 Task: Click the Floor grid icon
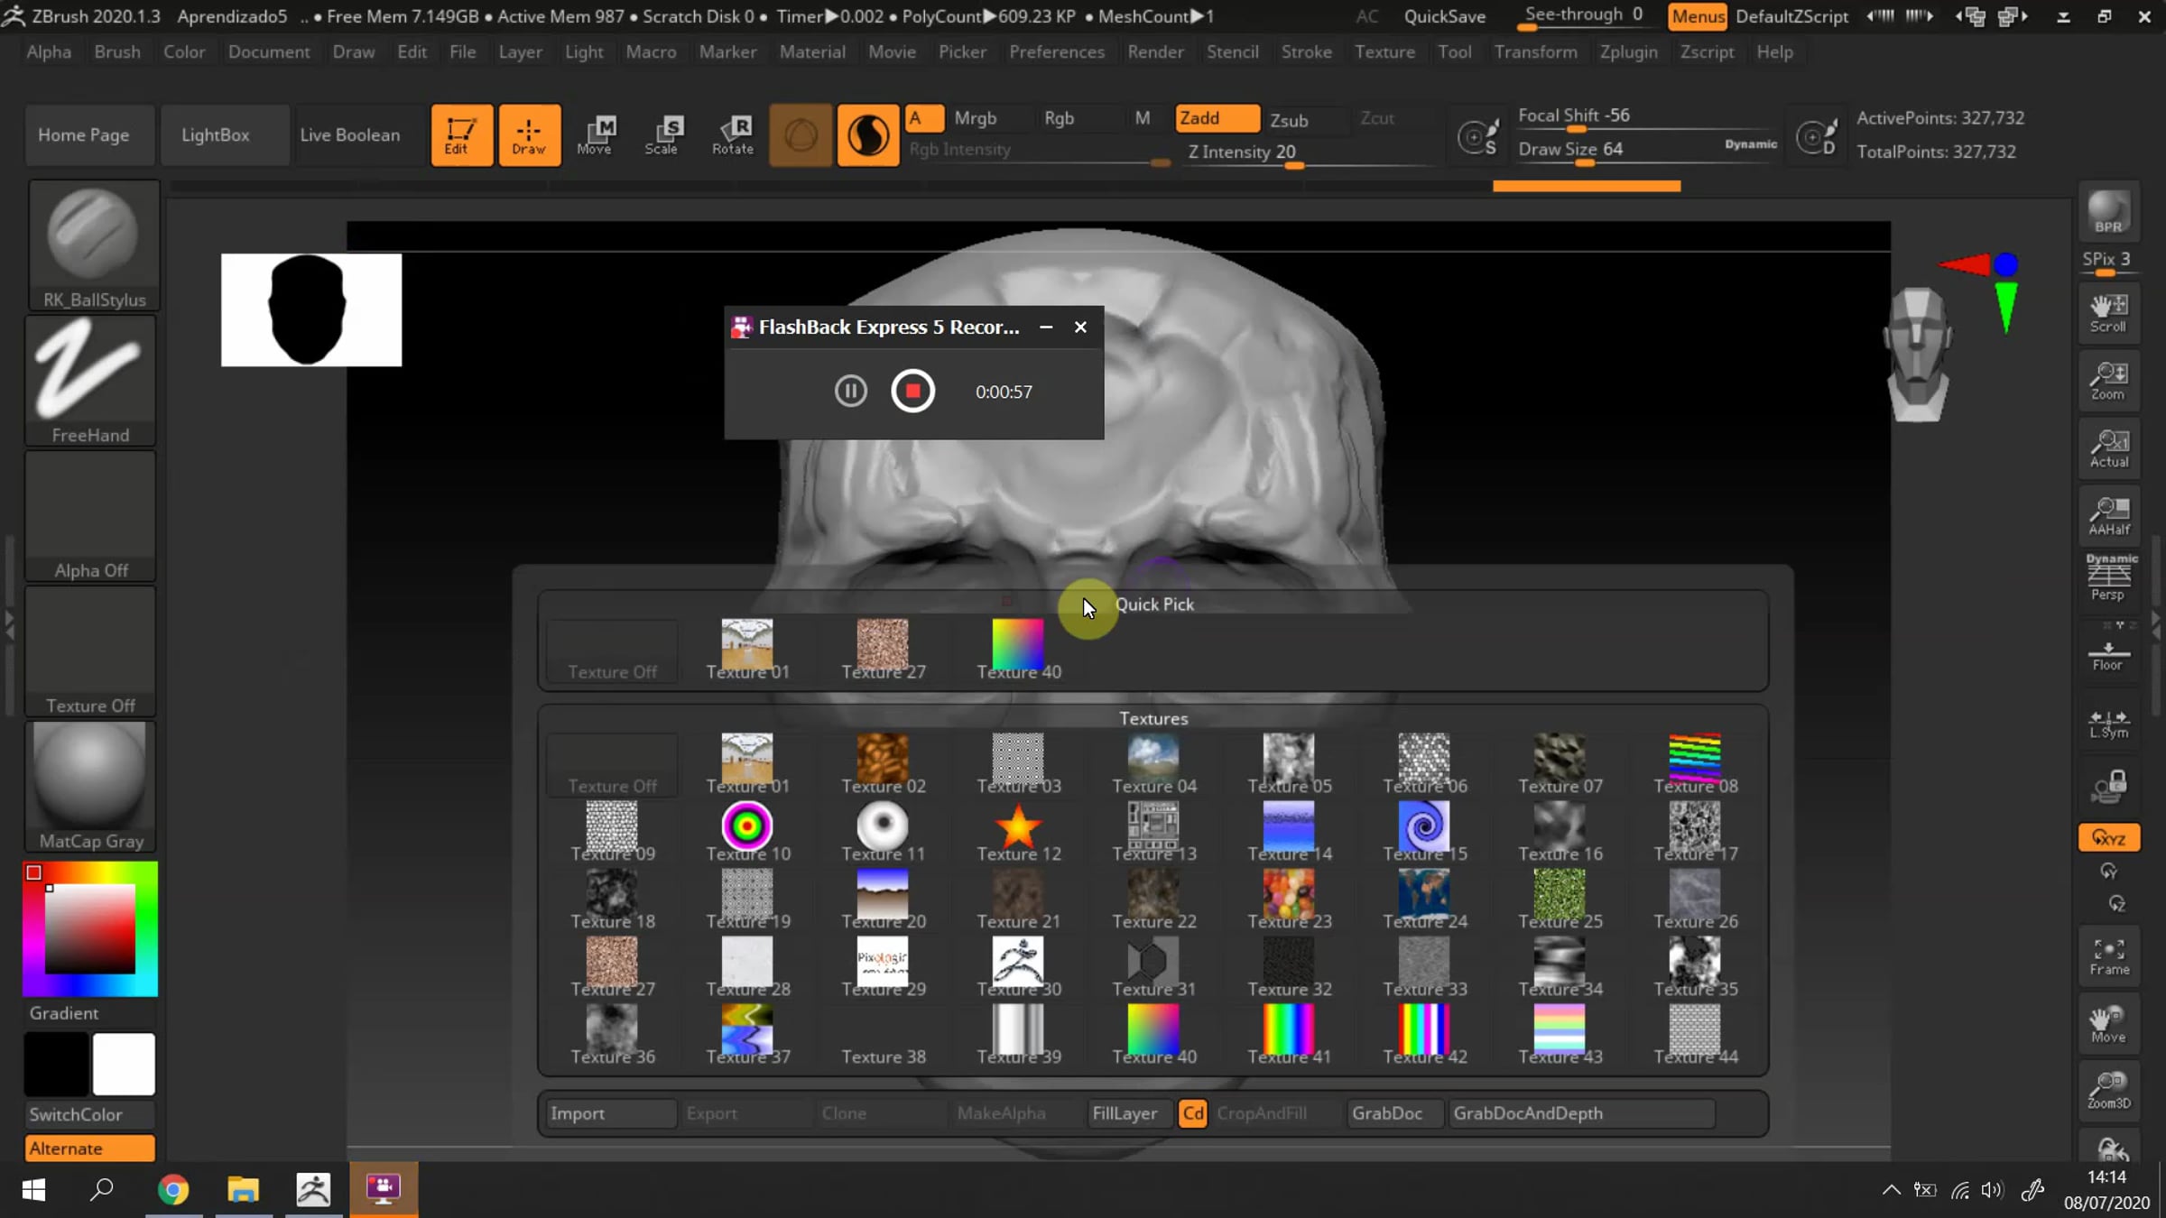coord(2109,657)
